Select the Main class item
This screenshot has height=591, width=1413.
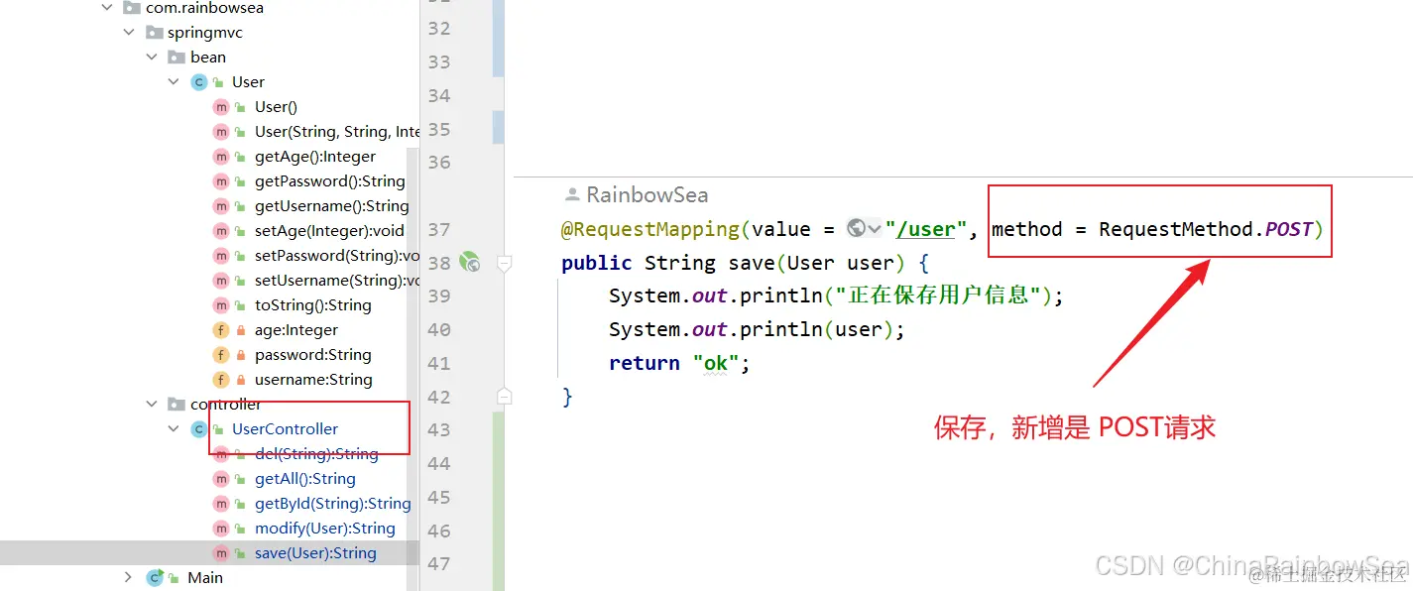(x=205, y=577)
